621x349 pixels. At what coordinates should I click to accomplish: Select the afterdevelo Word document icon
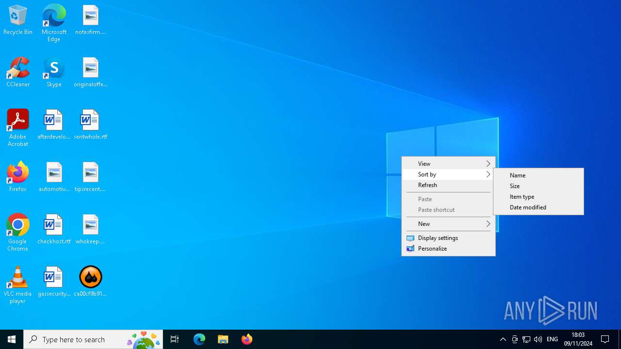(54, 125)
